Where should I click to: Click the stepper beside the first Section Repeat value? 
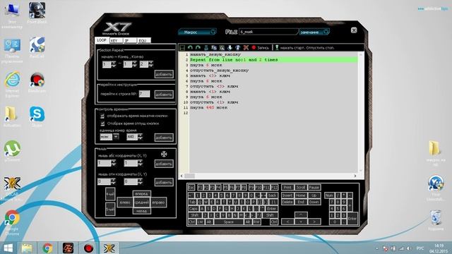(x=114, y=64)
